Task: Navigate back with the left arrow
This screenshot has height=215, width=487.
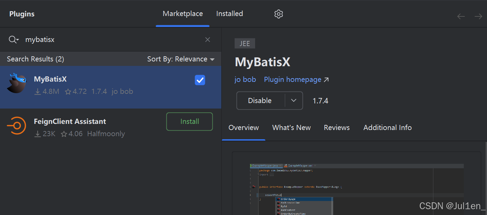Action: click(461, 16)
